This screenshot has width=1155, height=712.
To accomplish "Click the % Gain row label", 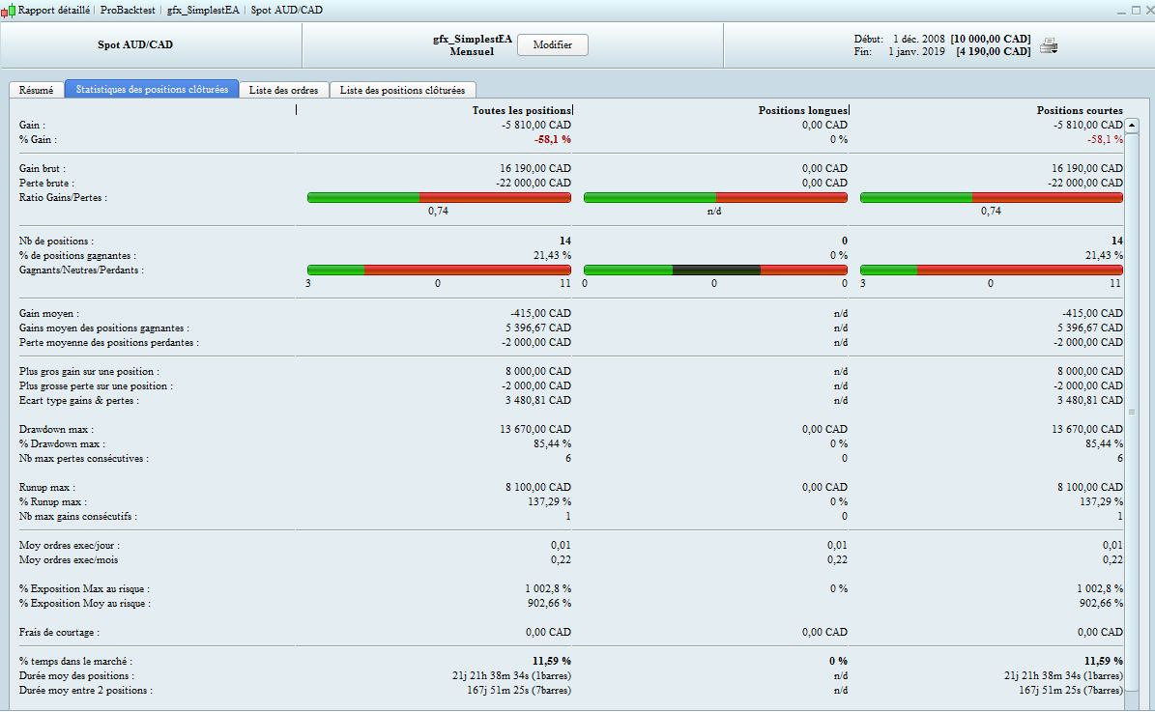I will (x=38, y=139).
